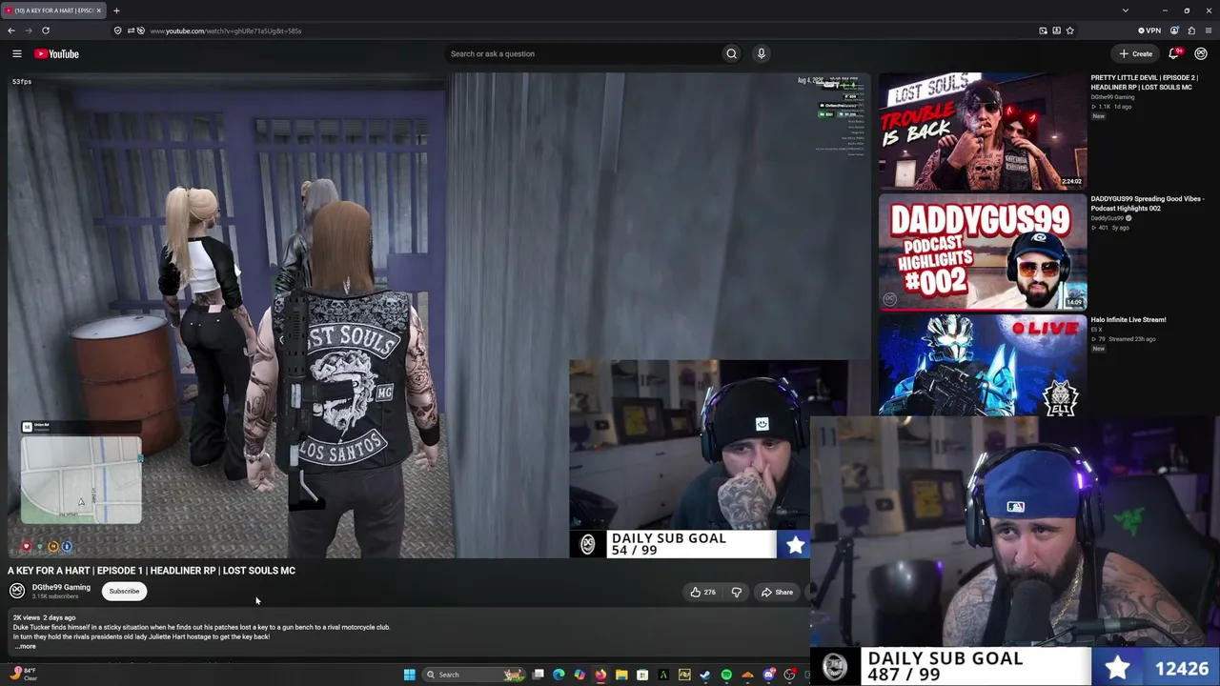Open Firefox from the taskbar
The width and height of the screenshot is (1220, 686).
pyautogui.click(x=600, y=675)
